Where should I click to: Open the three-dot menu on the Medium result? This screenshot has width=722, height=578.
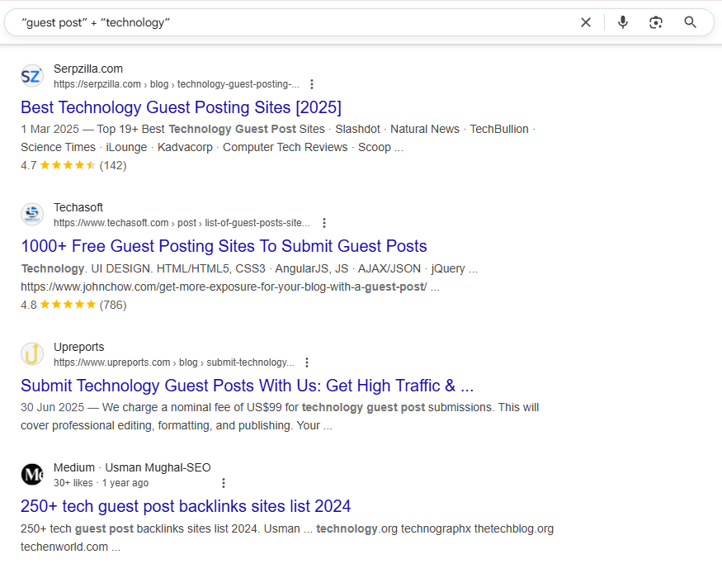[224, 482]
